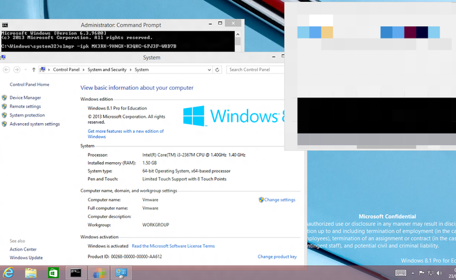Click Get more features with new edition
This screenshot has width=456, height=280.
coord(126,134)
